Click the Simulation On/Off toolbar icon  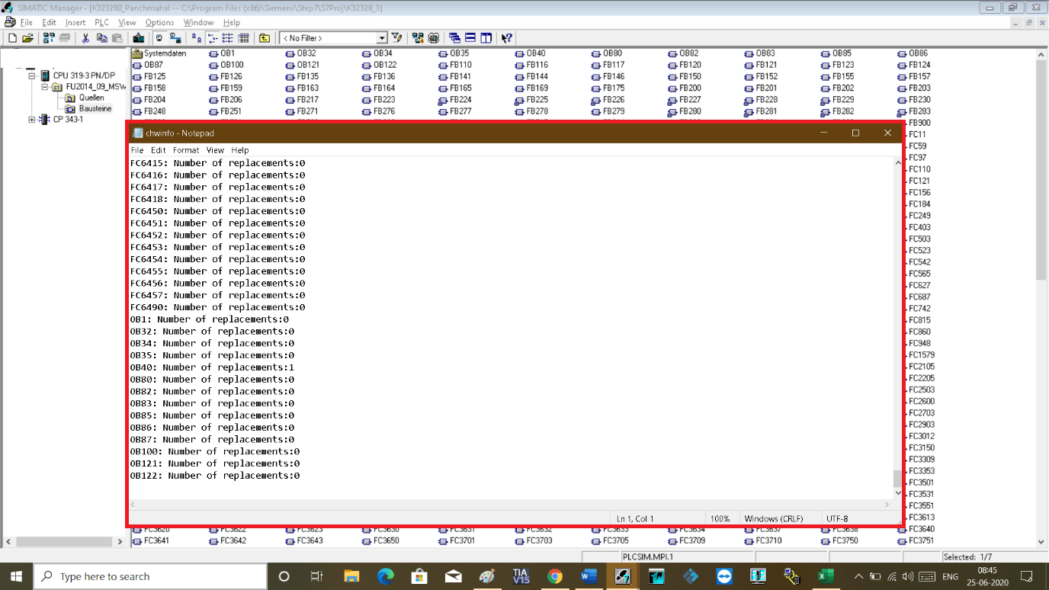[434, 38]
